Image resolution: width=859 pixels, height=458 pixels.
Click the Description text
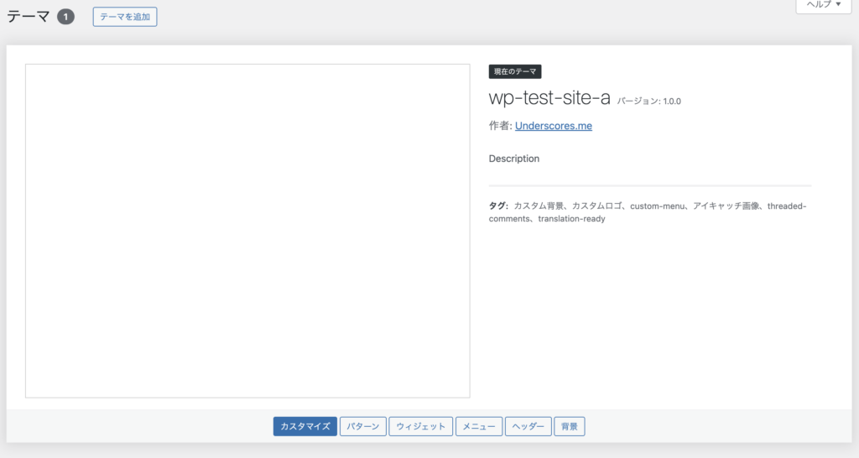[514, 159]
